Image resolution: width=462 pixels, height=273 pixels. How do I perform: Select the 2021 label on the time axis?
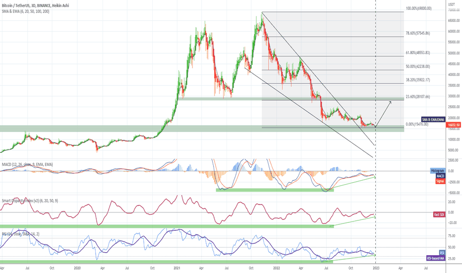(x=177, y=268)
